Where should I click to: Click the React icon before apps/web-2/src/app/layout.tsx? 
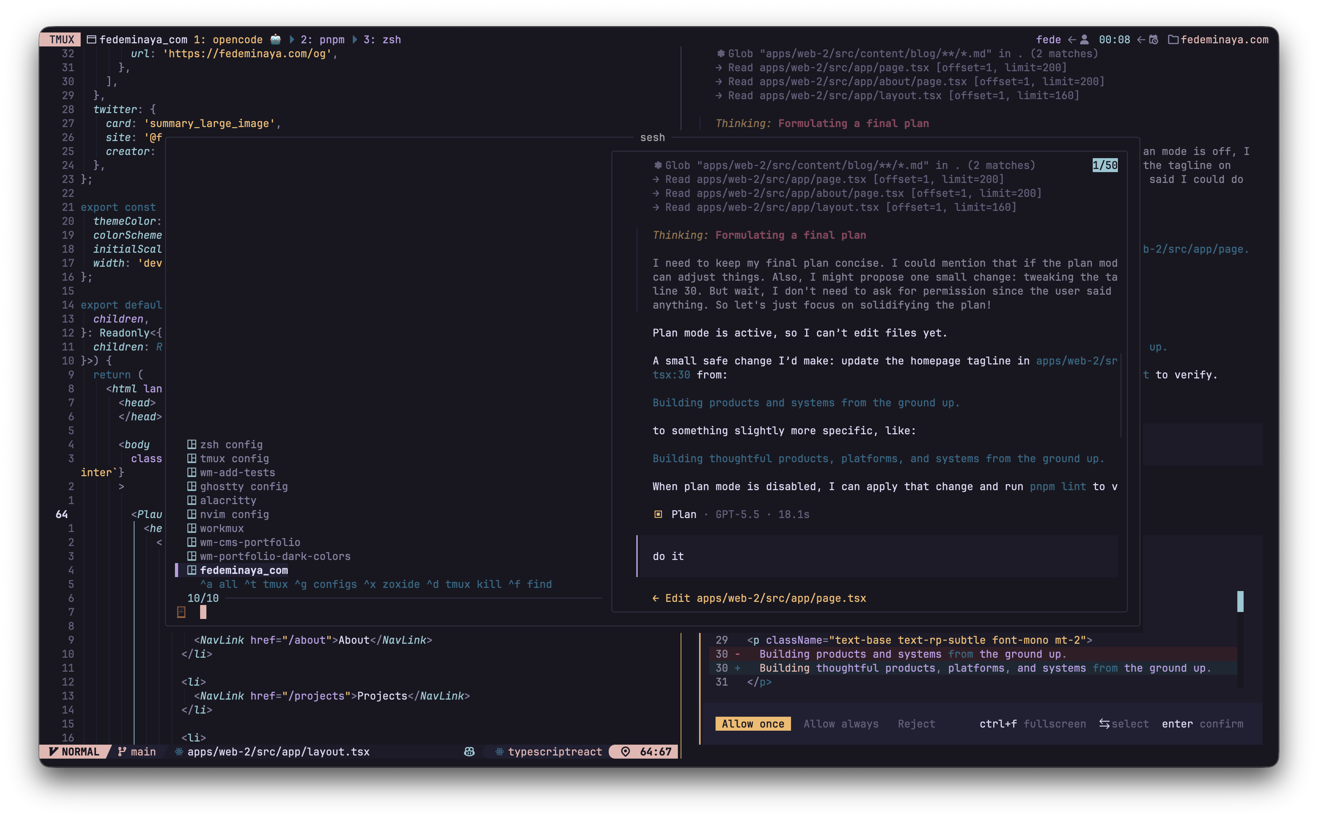(x=179, y=752)
